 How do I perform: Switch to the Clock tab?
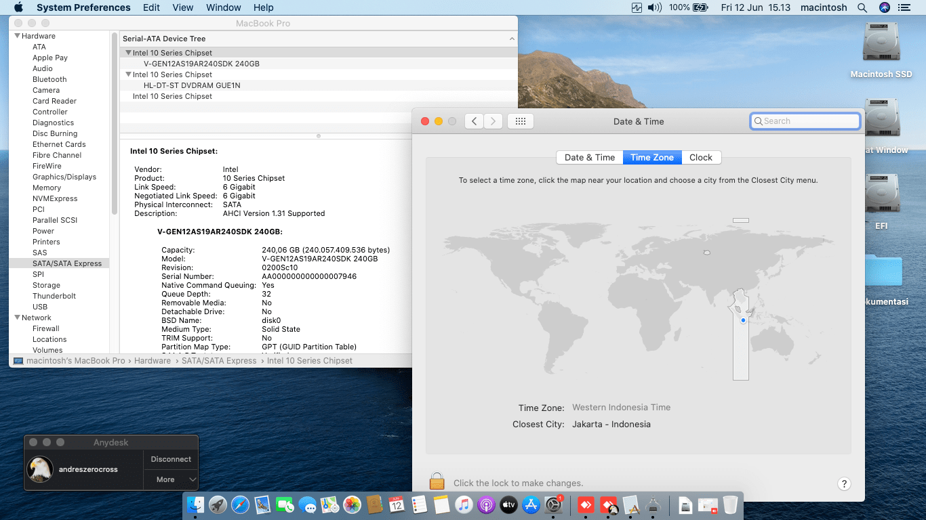[x=700, y=157]
